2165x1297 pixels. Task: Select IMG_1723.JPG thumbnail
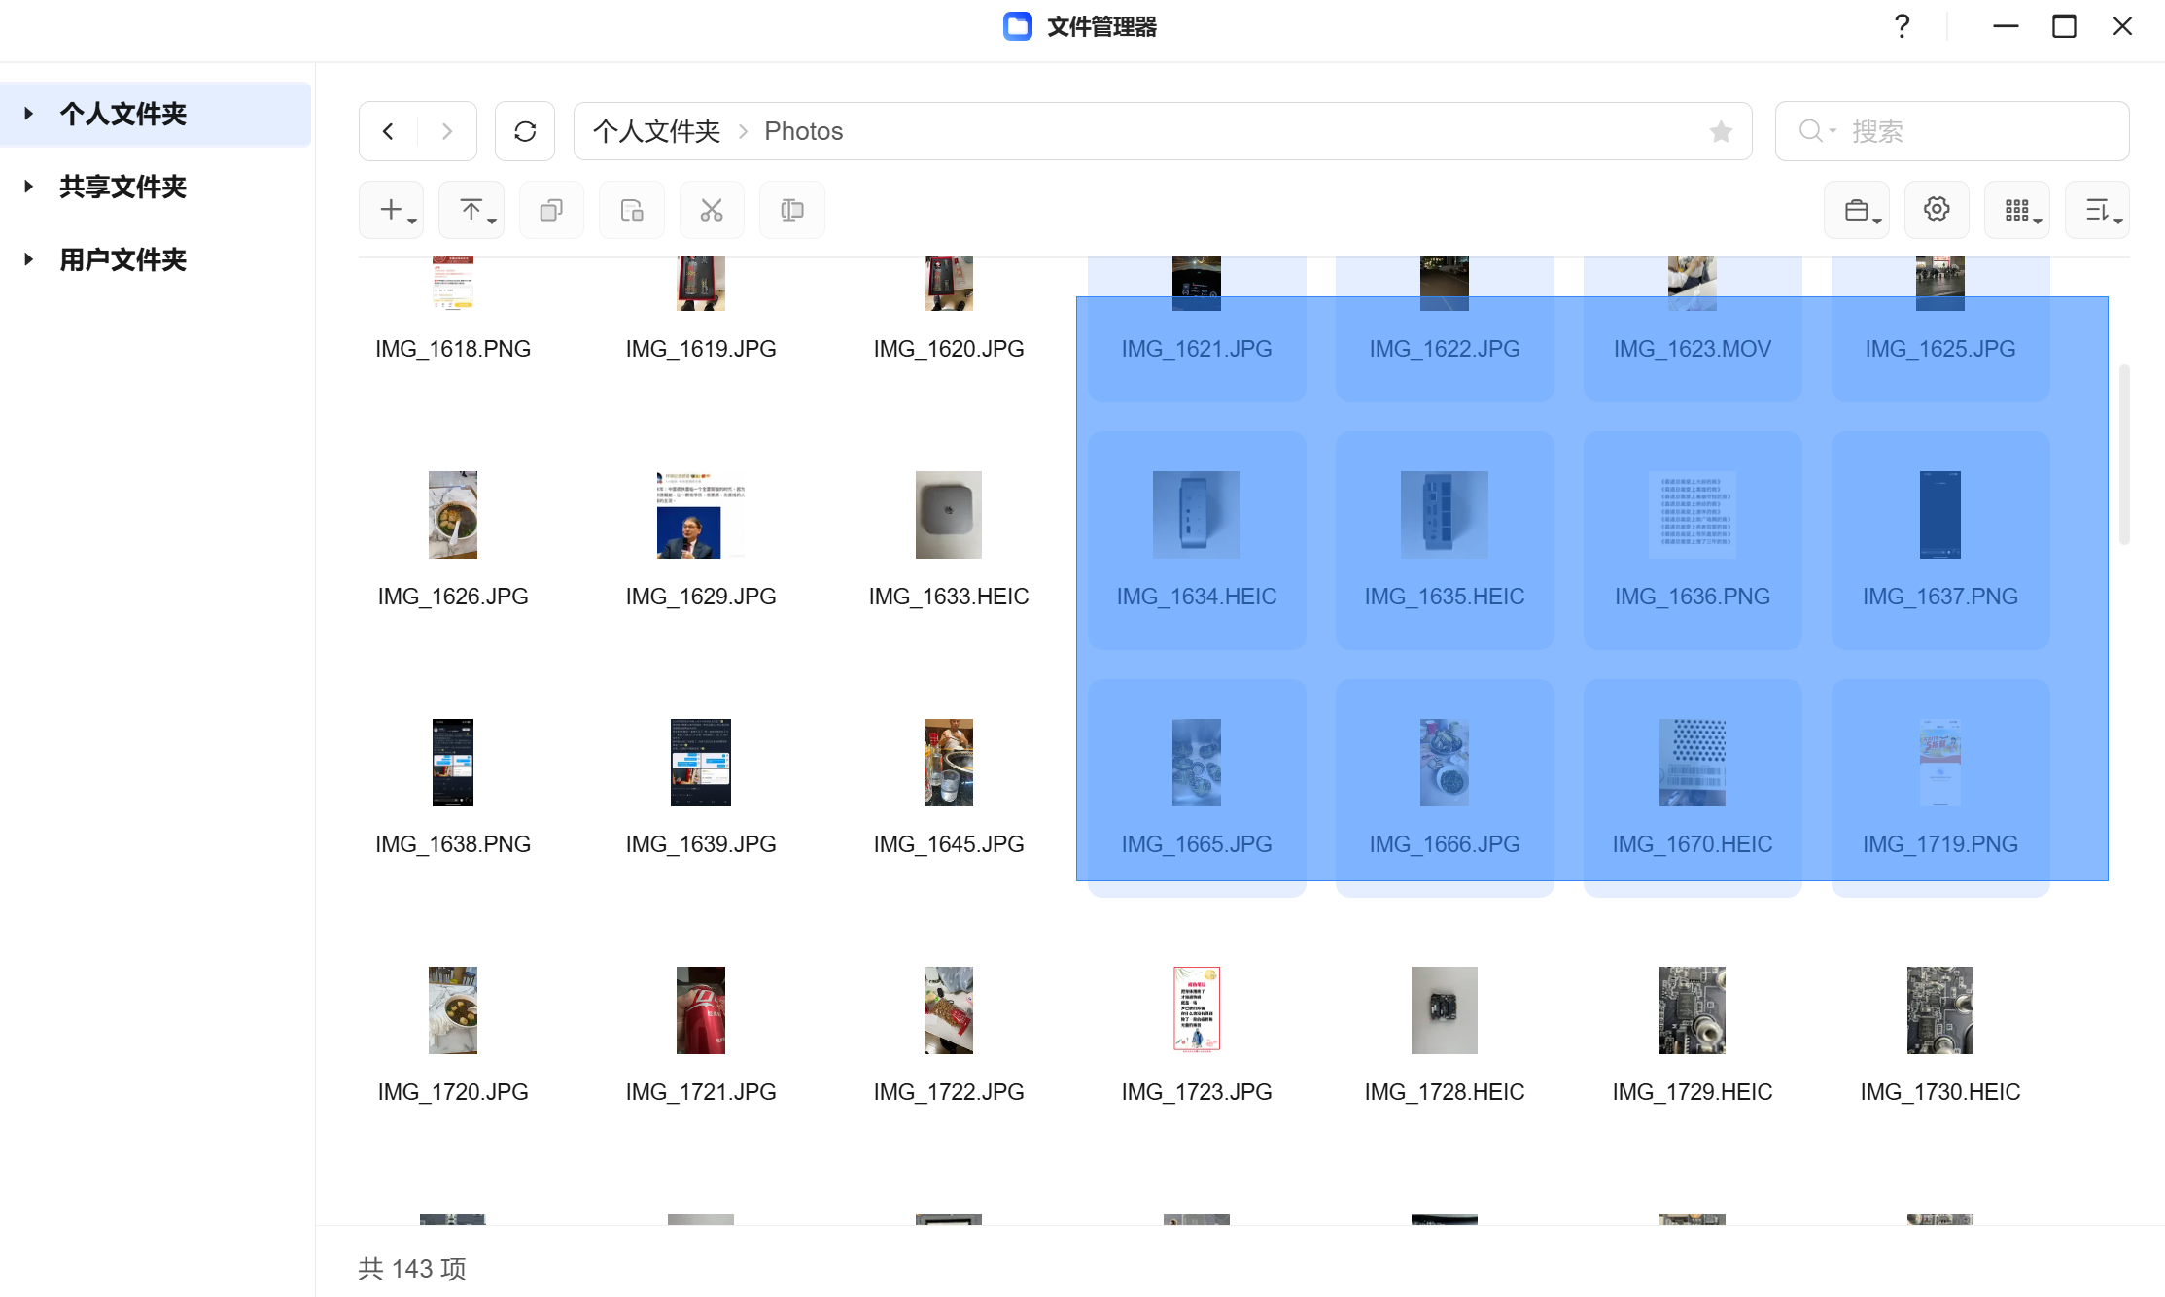point(1197,1010)
